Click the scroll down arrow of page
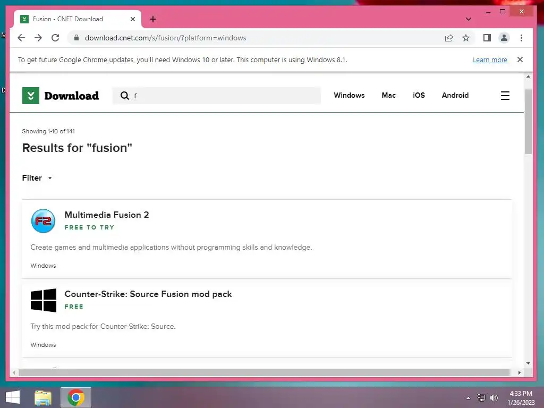Viewport: 544px width, 408px height. pos(528,363)
